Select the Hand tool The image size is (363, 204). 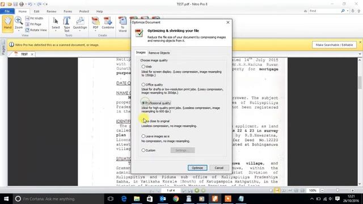(7, 24)
